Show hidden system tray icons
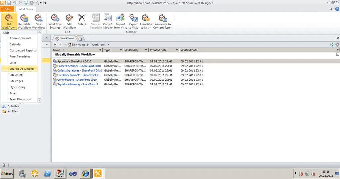This screenshot has height=179, width=340. coord(295,174)
